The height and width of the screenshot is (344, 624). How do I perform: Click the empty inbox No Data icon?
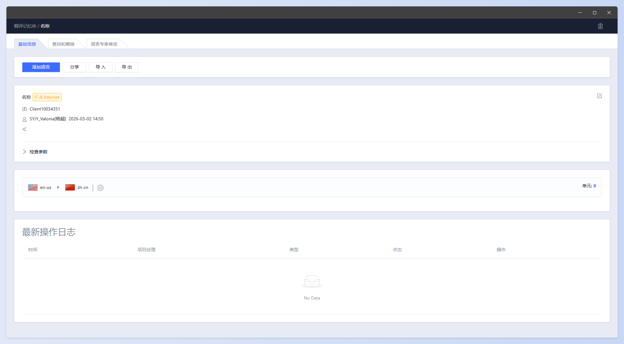312,281
